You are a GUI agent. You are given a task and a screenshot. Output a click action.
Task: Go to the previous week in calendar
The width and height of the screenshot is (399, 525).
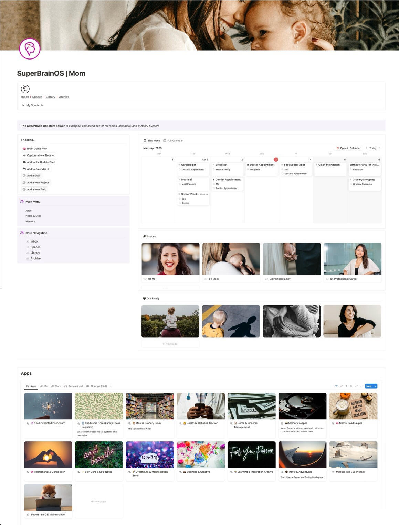(x=366, y=148)
